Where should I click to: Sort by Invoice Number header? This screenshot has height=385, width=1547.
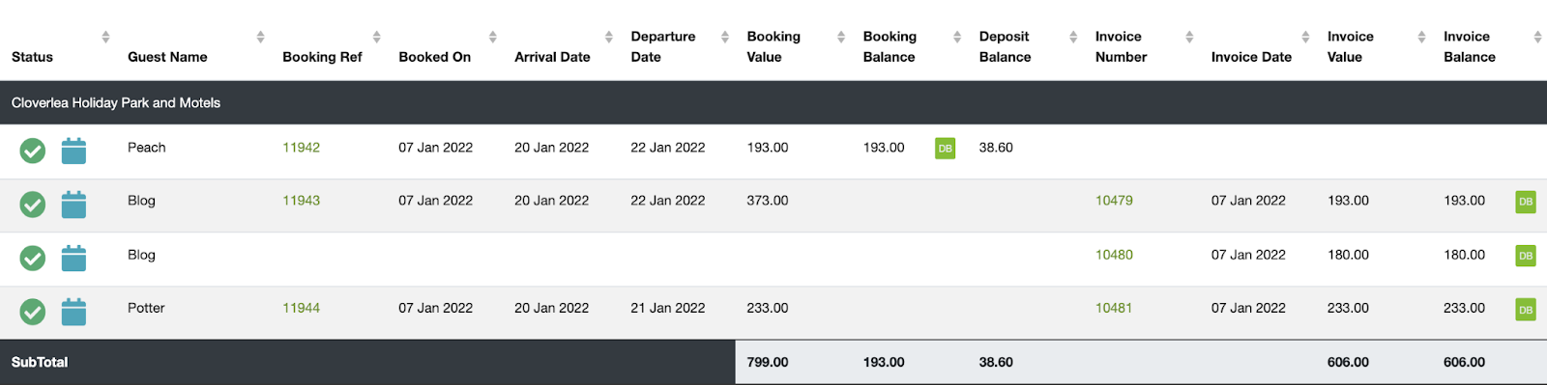(1121, 46)
